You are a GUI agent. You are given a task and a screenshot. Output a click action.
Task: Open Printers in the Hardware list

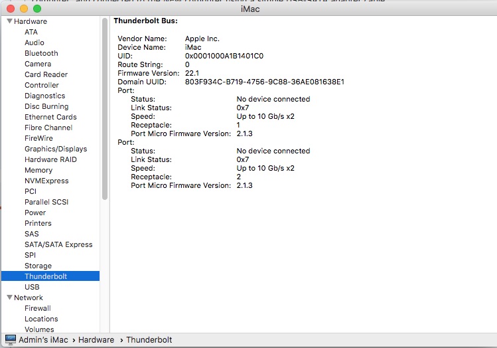(x=38, y=223)
